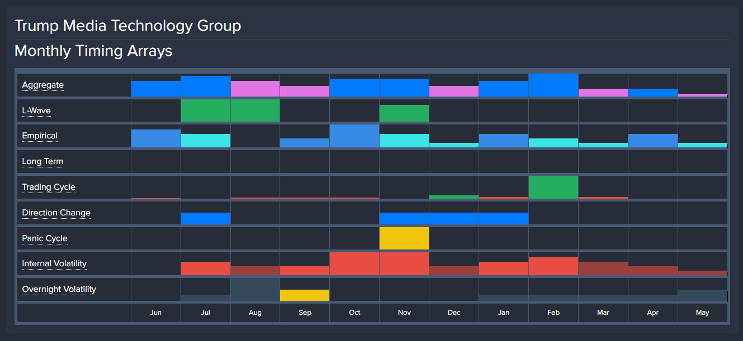Viewport: 743px width, 341px height.
Task: Select the Jun month column label
Action: tap(156, 313)
